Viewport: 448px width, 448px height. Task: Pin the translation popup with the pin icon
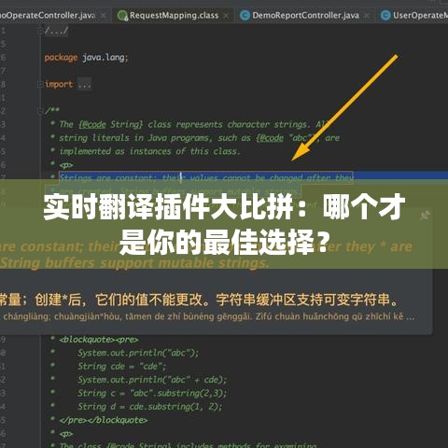(425, 216)
